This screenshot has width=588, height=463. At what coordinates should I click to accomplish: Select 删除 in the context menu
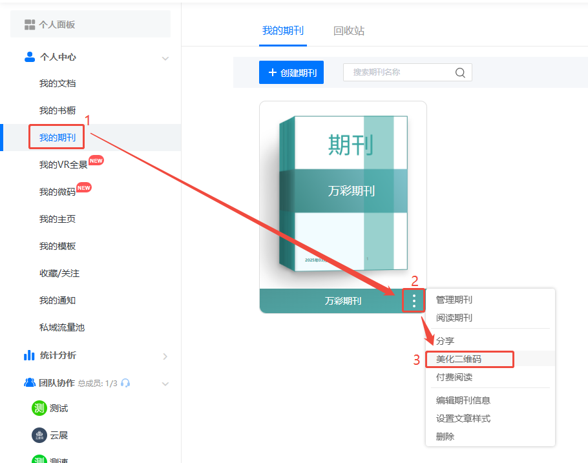point(445,437)
